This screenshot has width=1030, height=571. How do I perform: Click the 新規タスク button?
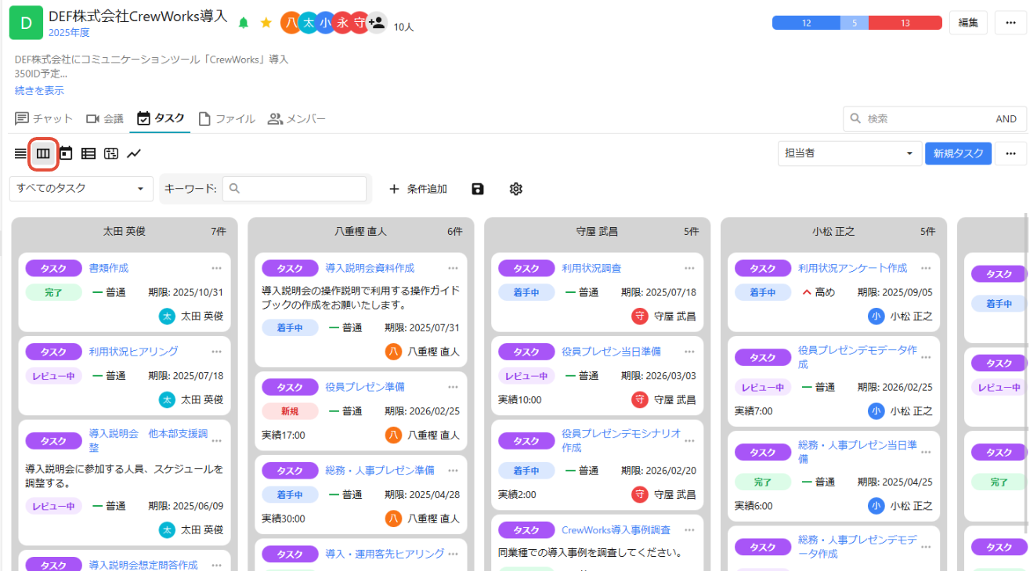click(x=958, y=154)
